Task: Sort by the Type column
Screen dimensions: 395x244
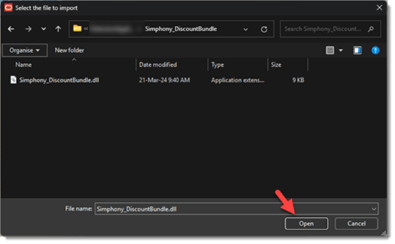Action: click(x=218, y=65)
